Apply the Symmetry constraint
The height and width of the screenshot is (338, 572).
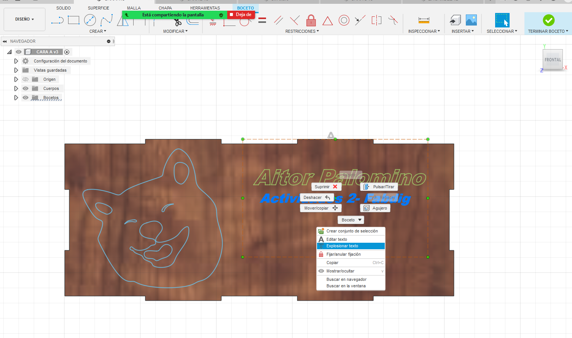376,20
